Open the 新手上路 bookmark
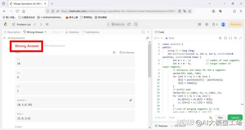The image size is (245, 130). [72, 17]
